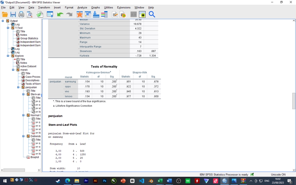Click the Skewness value .163
This screenshot has height=185, width=296.
(x=139, y=51)
